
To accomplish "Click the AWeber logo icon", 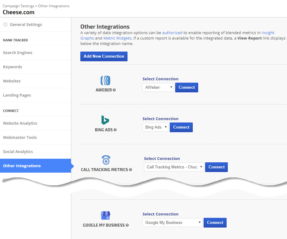I will click(x=105, y=80).
